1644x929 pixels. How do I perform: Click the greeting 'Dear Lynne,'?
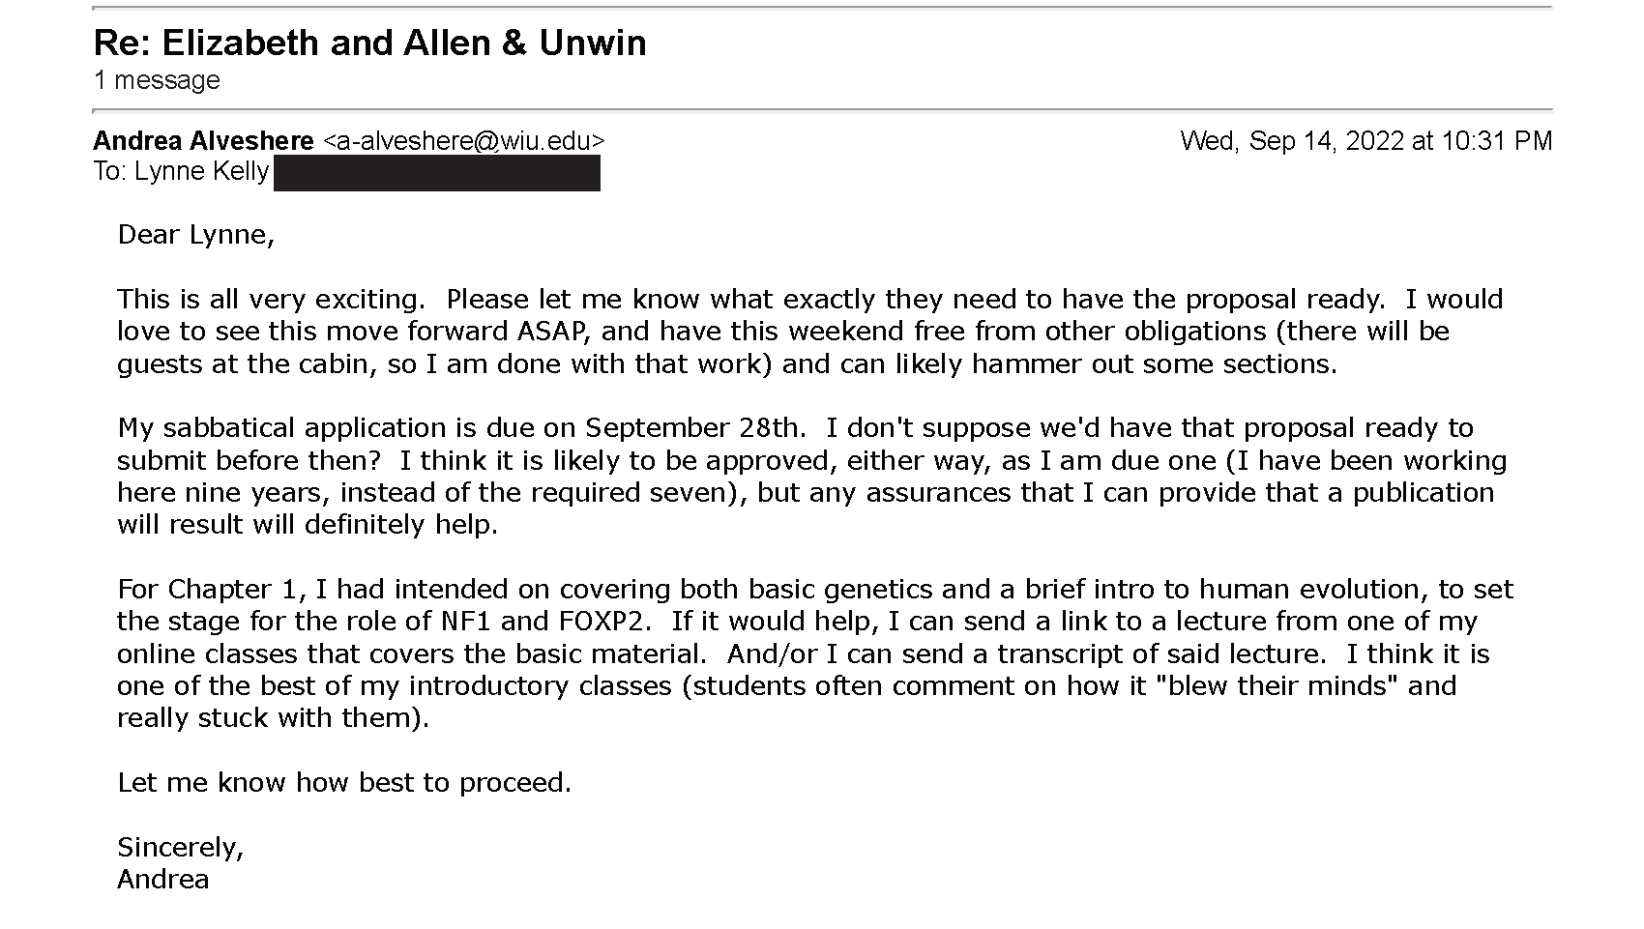196,235
